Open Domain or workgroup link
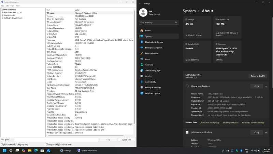This screenshot has height=154, width=273. click(210, 123)
